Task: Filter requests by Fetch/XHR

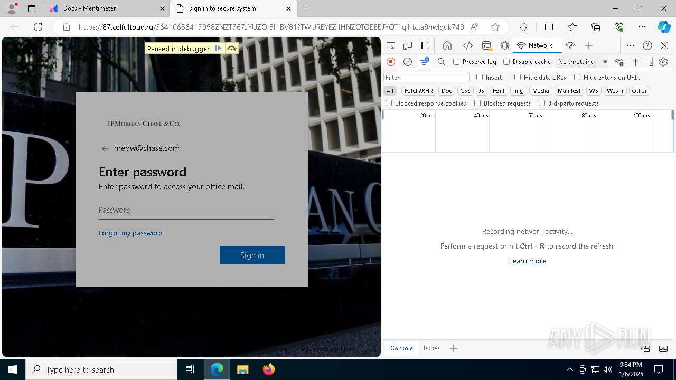Action: pyautogui.click(x=419, y=91)
